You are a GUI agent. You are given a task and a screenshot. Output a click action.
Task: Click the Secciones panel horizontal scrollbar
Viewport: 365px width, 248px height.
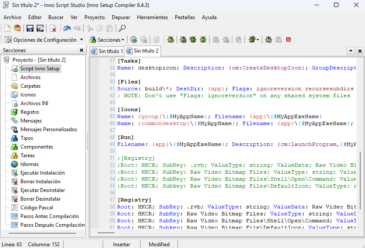tap(42, 233)
